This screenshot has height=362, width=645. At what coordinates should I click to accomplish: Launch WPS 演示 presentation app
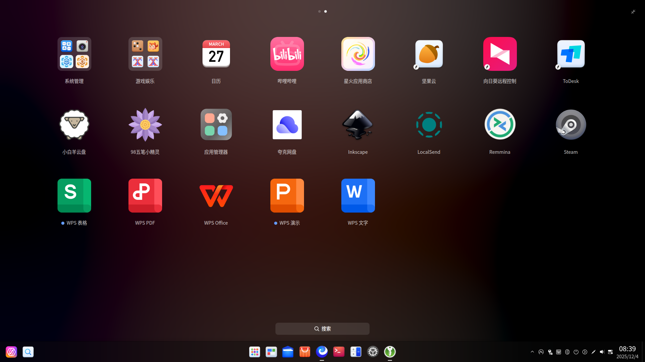[287, 195]
